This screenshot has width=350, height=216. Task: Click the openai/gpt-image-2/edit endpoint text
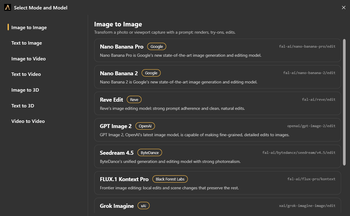click(311, 126)
